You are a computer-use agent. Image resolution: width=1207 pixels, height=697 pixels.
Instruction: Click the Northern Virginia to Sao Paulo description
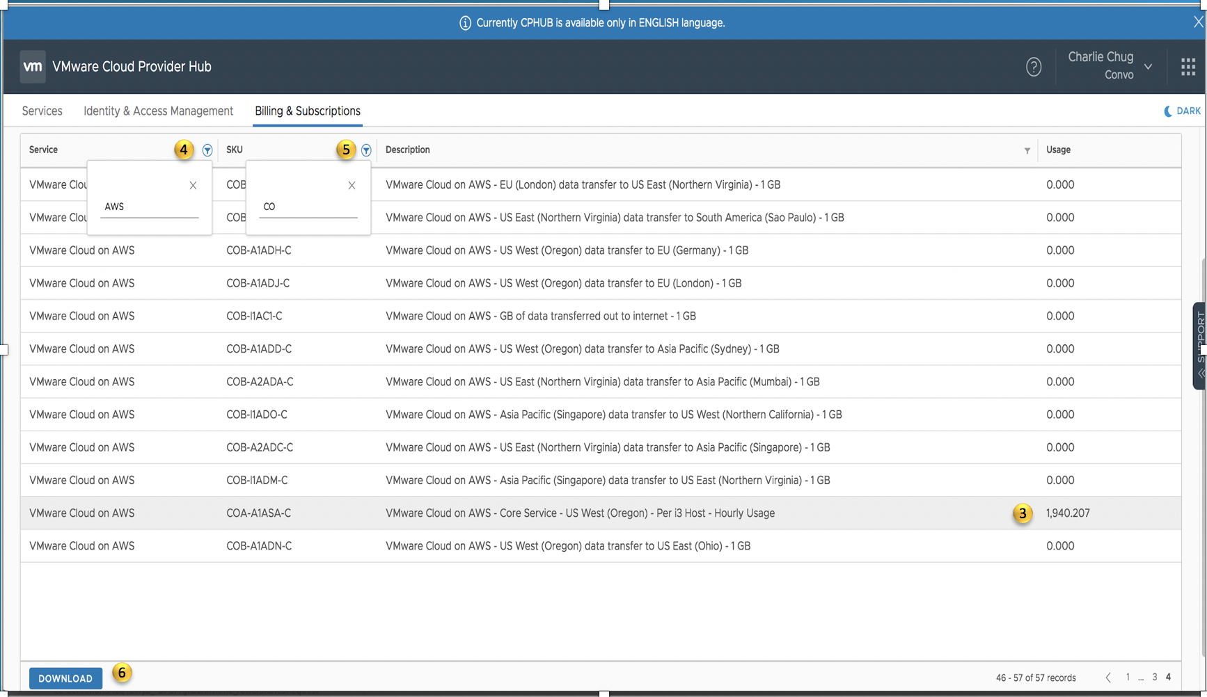(x=615, y=218)
